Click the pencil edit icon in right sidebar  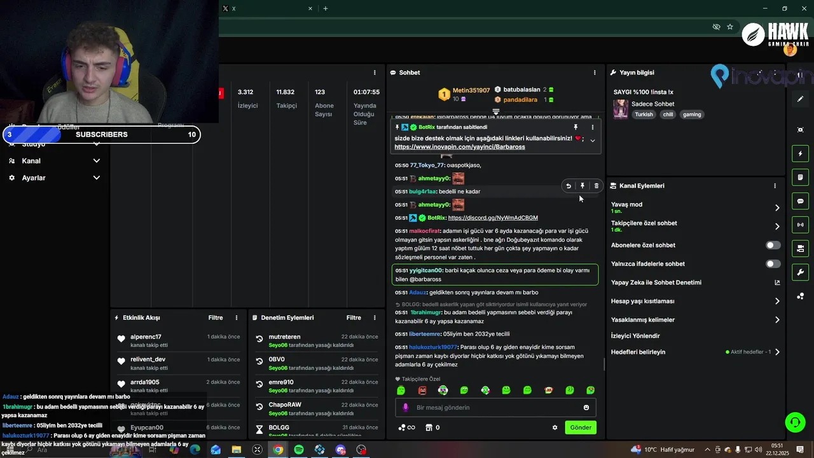(x=801, y=99)
